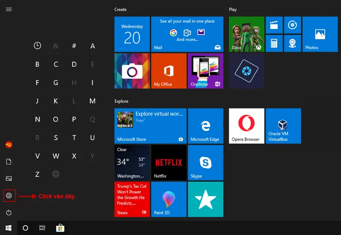This screenshot has width=341, height=235.
Task: Open the Movies & TV clapperboard tile
Action: pos(274,25)
